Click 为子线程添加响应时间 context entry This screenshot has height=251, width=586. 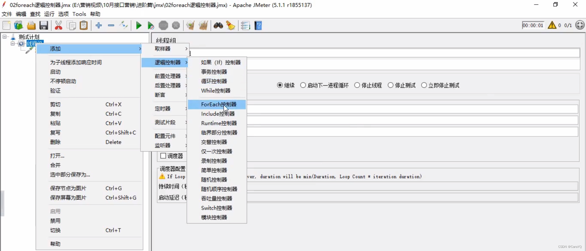click(89, 62)
